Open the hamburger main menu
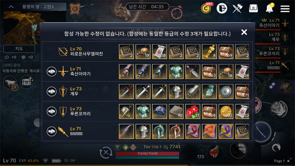Screen dimensions: 295x166 point(285,8)
